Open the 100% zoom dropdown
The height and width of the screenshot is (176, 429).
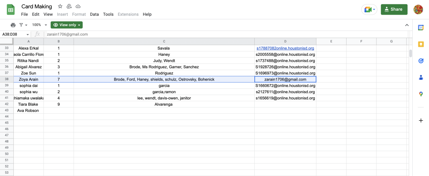pyautogui.click(x=40, y=25)
